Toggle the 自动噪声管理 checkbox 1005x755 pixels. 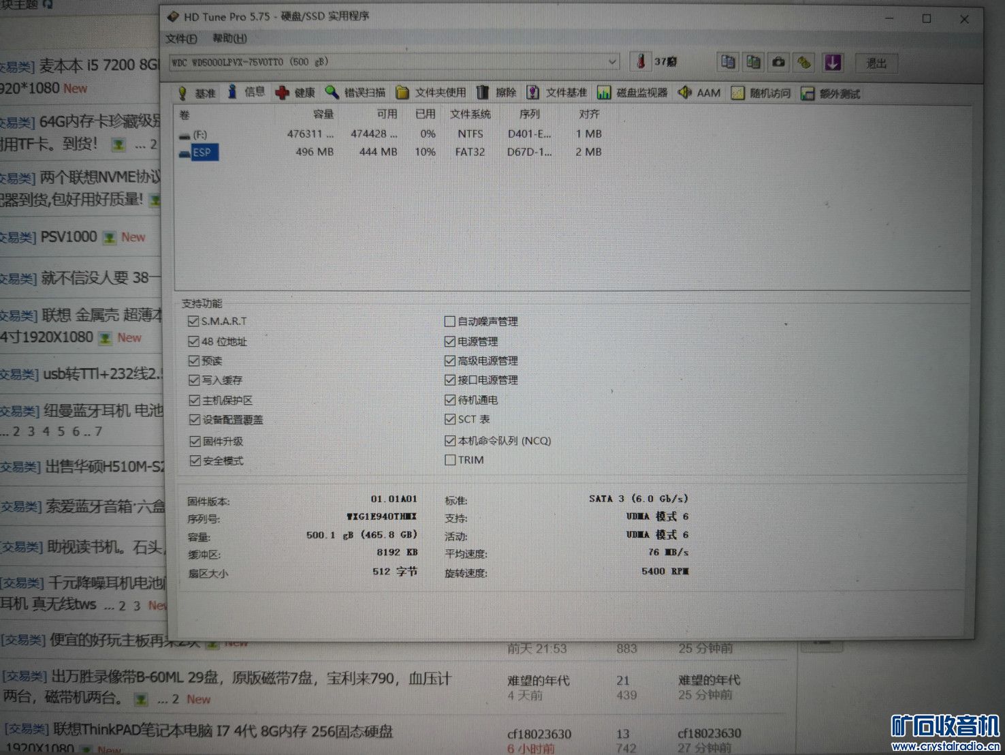[x=449, y=321]
